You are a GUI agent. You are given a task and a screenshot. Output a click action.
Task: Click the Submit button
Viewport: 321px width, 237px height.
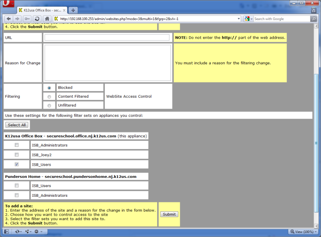tap(169, 214)
